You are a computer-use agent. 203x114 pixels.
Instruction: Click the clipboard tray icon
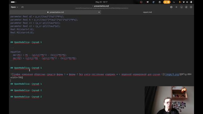[160, 2]
